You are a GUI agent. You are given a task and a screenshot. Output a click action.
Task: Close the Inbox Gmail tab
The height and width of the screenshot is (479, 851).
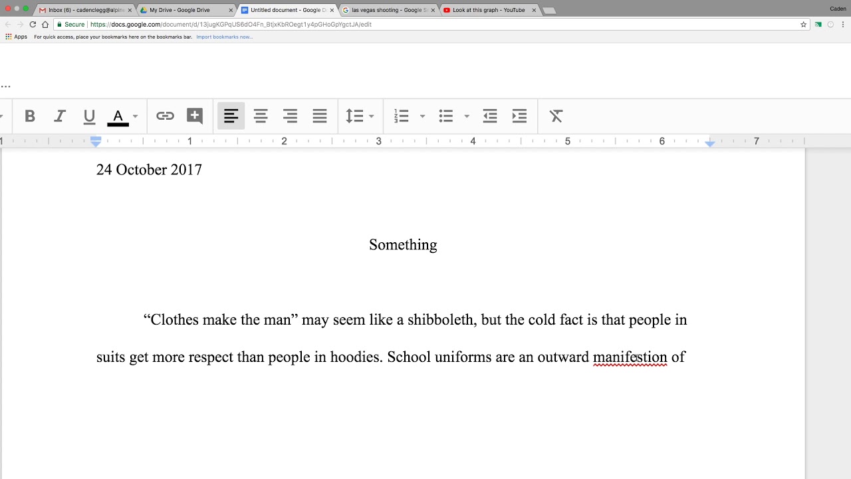(130, 10)
